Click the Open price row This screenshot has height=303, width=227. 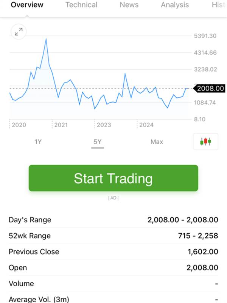[113, 268]
